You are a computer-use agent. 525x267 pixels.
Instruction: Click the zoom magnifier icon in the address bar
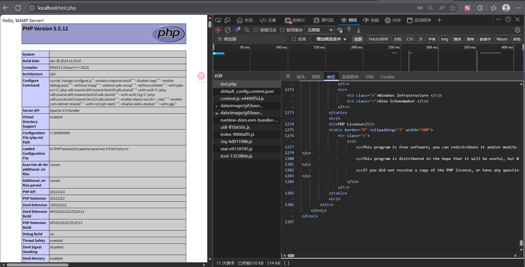pyautogui.click(x=431, y=8)
